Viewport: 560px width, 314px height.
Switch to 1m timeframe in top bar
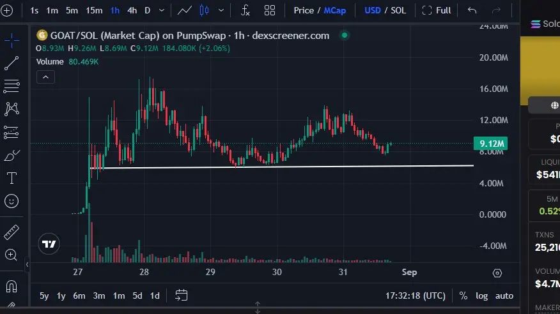point(52,11)
